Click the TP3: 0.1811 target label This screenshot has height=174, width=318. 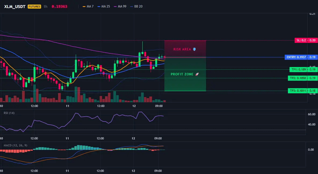click(x=298, y=91)
